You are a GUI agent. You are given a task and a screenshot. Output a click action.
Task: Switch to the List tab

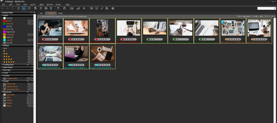click(x=41, y=13)
